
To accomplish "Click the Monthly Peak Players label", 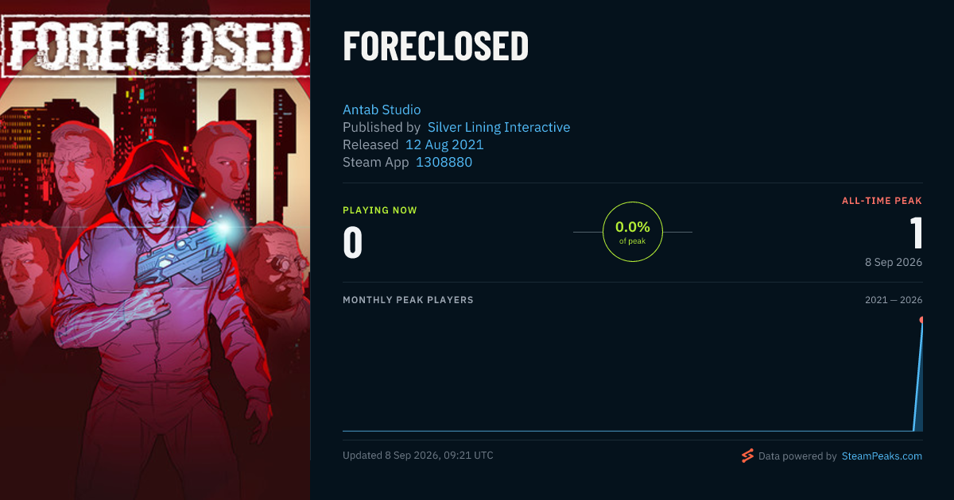I will pos(408,300).
